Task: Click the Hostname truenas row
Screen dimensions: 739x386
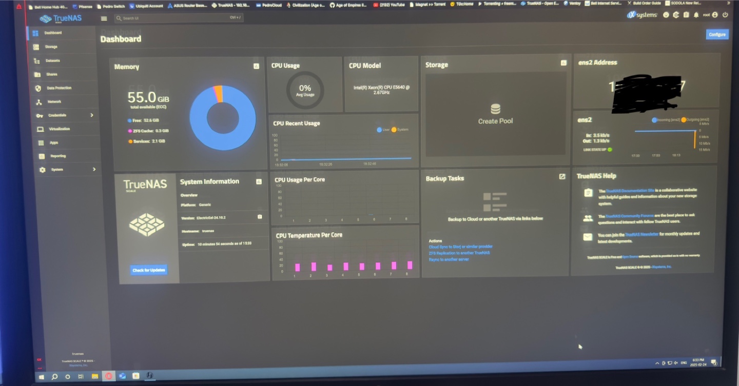Action: (x=224, y=232)
